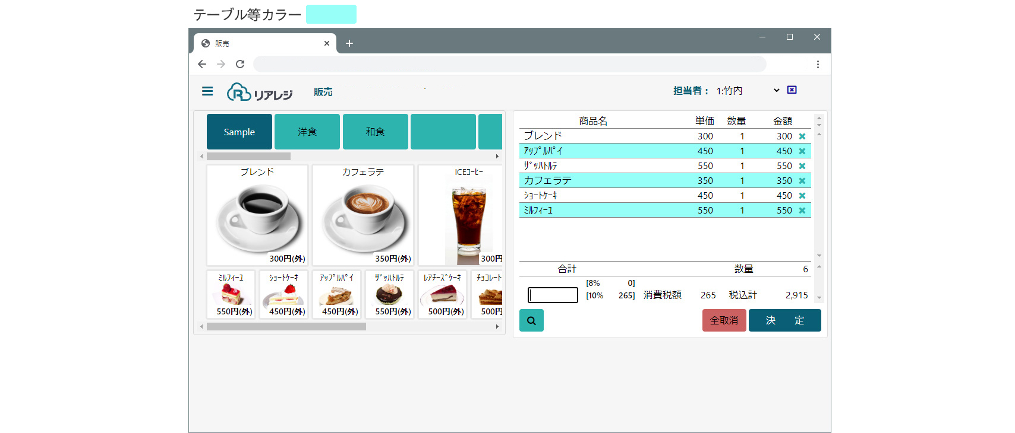Go back in browser
Screen dimensions: 1015x433
[x=202, y=64]
